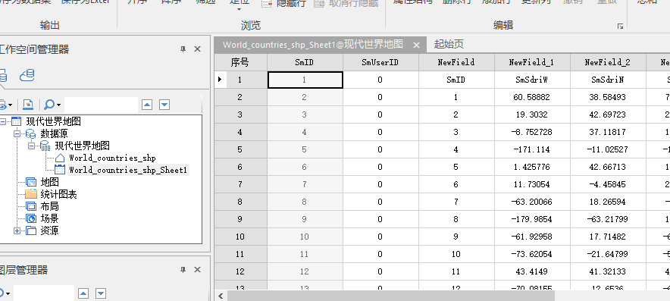The image size is (670, 301).
Task: Click the 统计图表 folder icon in tree
Action: point(31,194)
